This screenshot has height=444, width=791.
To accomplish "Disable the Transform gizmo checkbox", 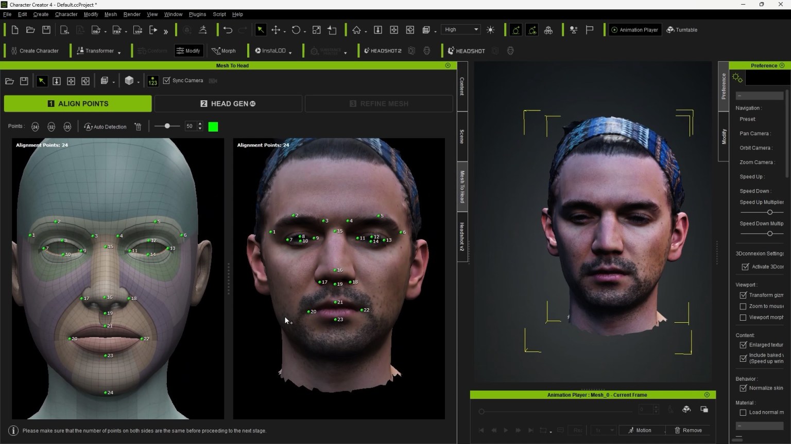I will [x=743, y=295].
